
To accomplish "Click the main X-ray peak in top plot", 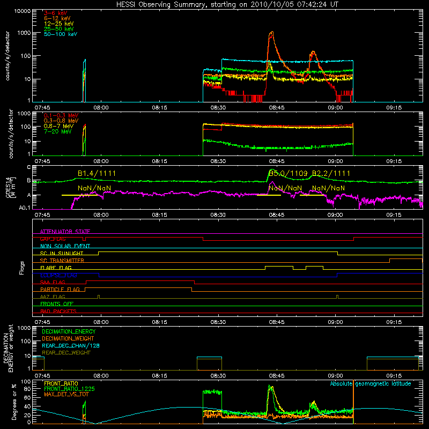I will tap(271, 32).
